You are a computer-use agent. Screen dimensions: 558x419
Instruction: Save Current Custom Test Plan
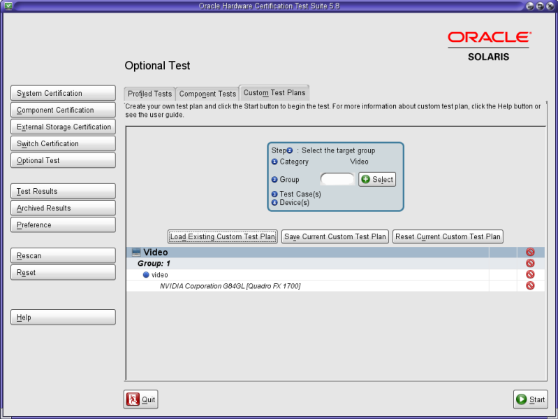[335, 236]
